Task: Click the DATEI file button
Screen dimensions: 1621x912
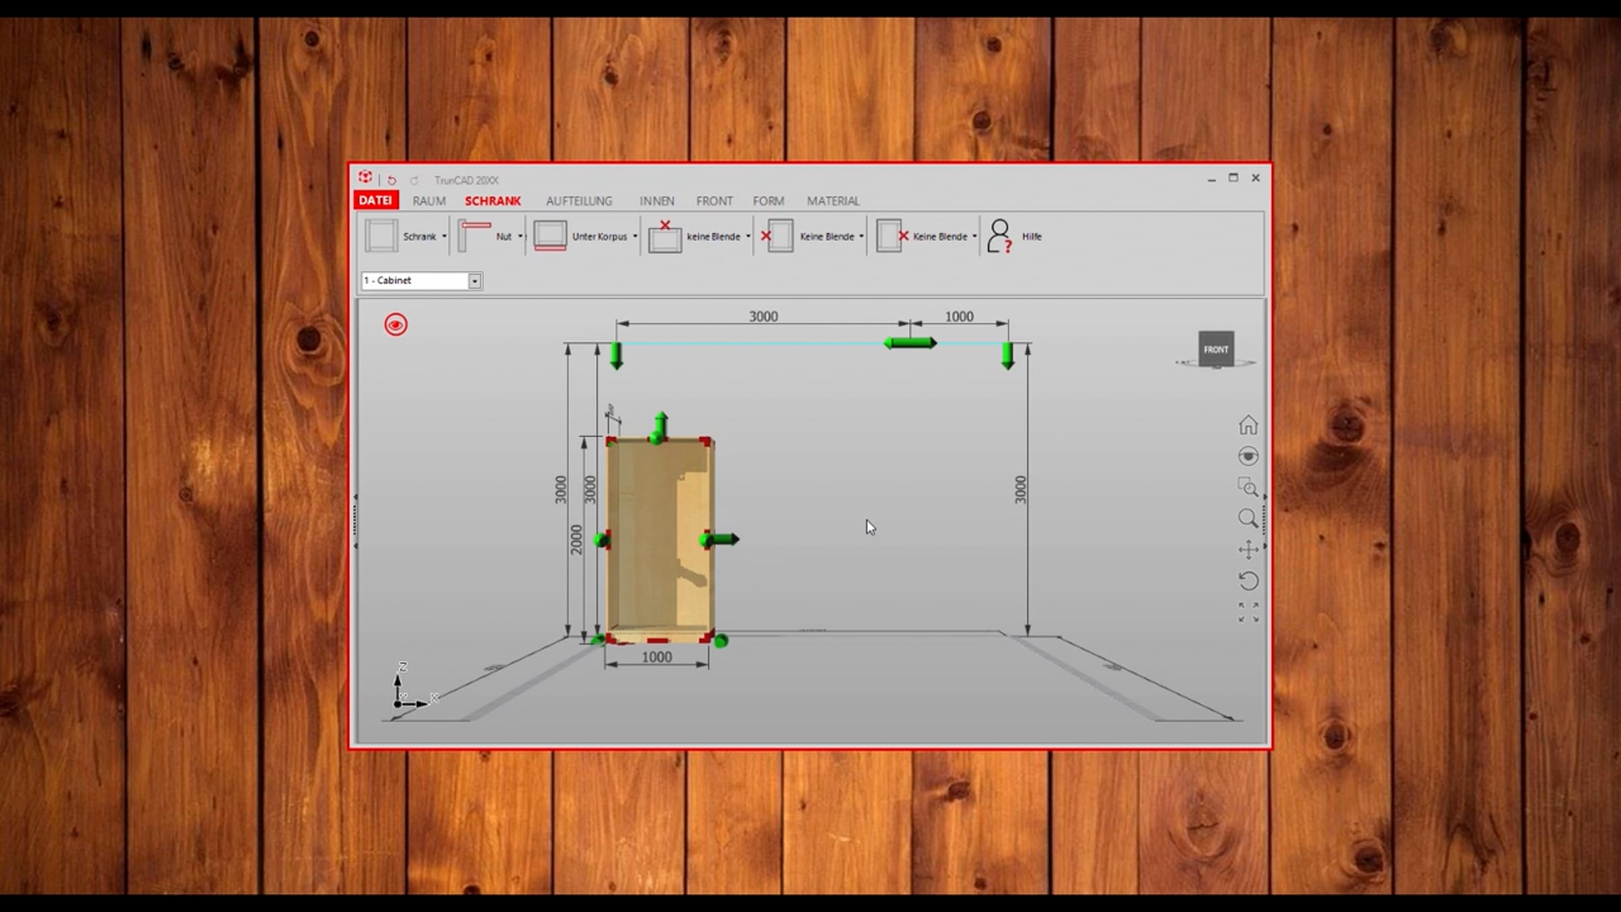Action: [376, 200]
